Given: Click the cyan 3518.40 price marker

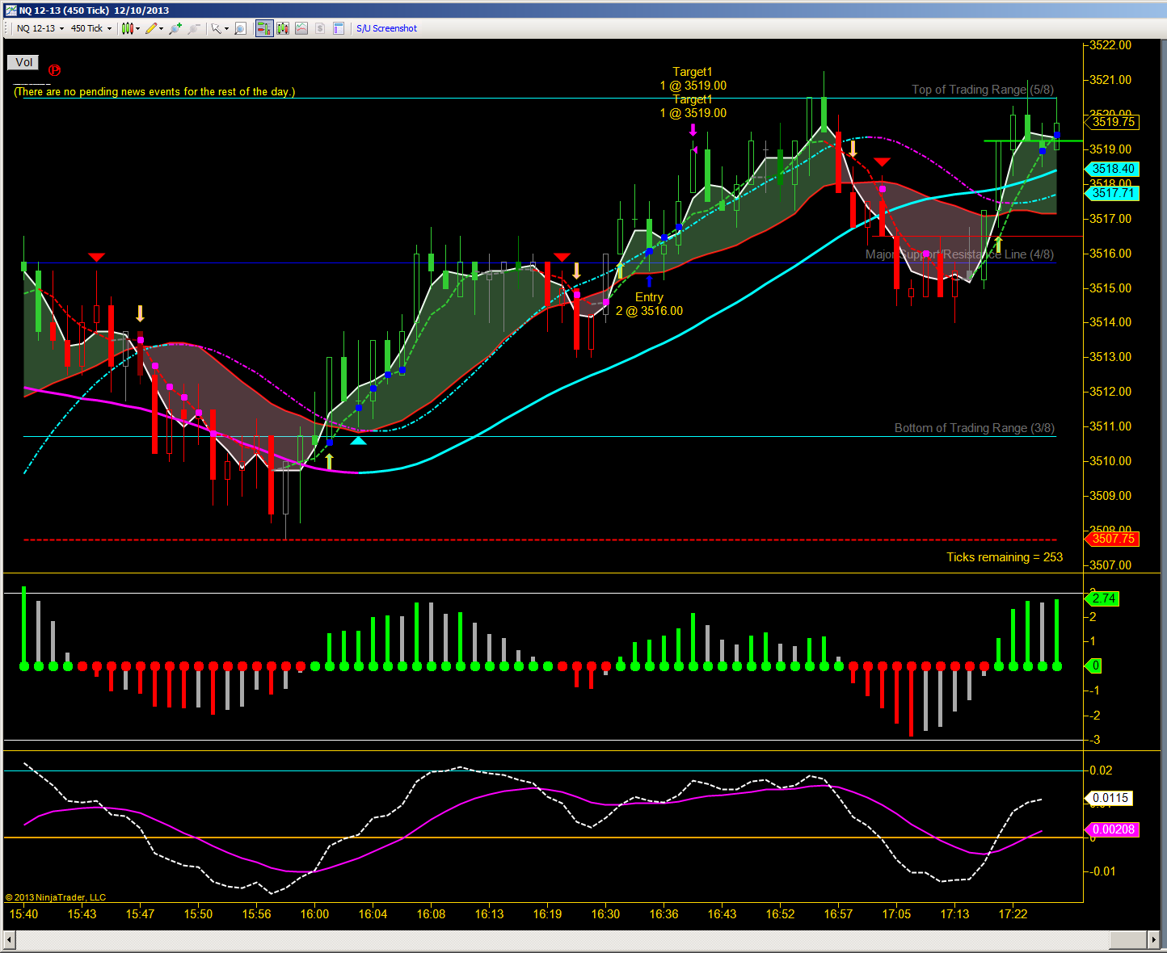Looking at the screenshot, I should (1111, 169).
